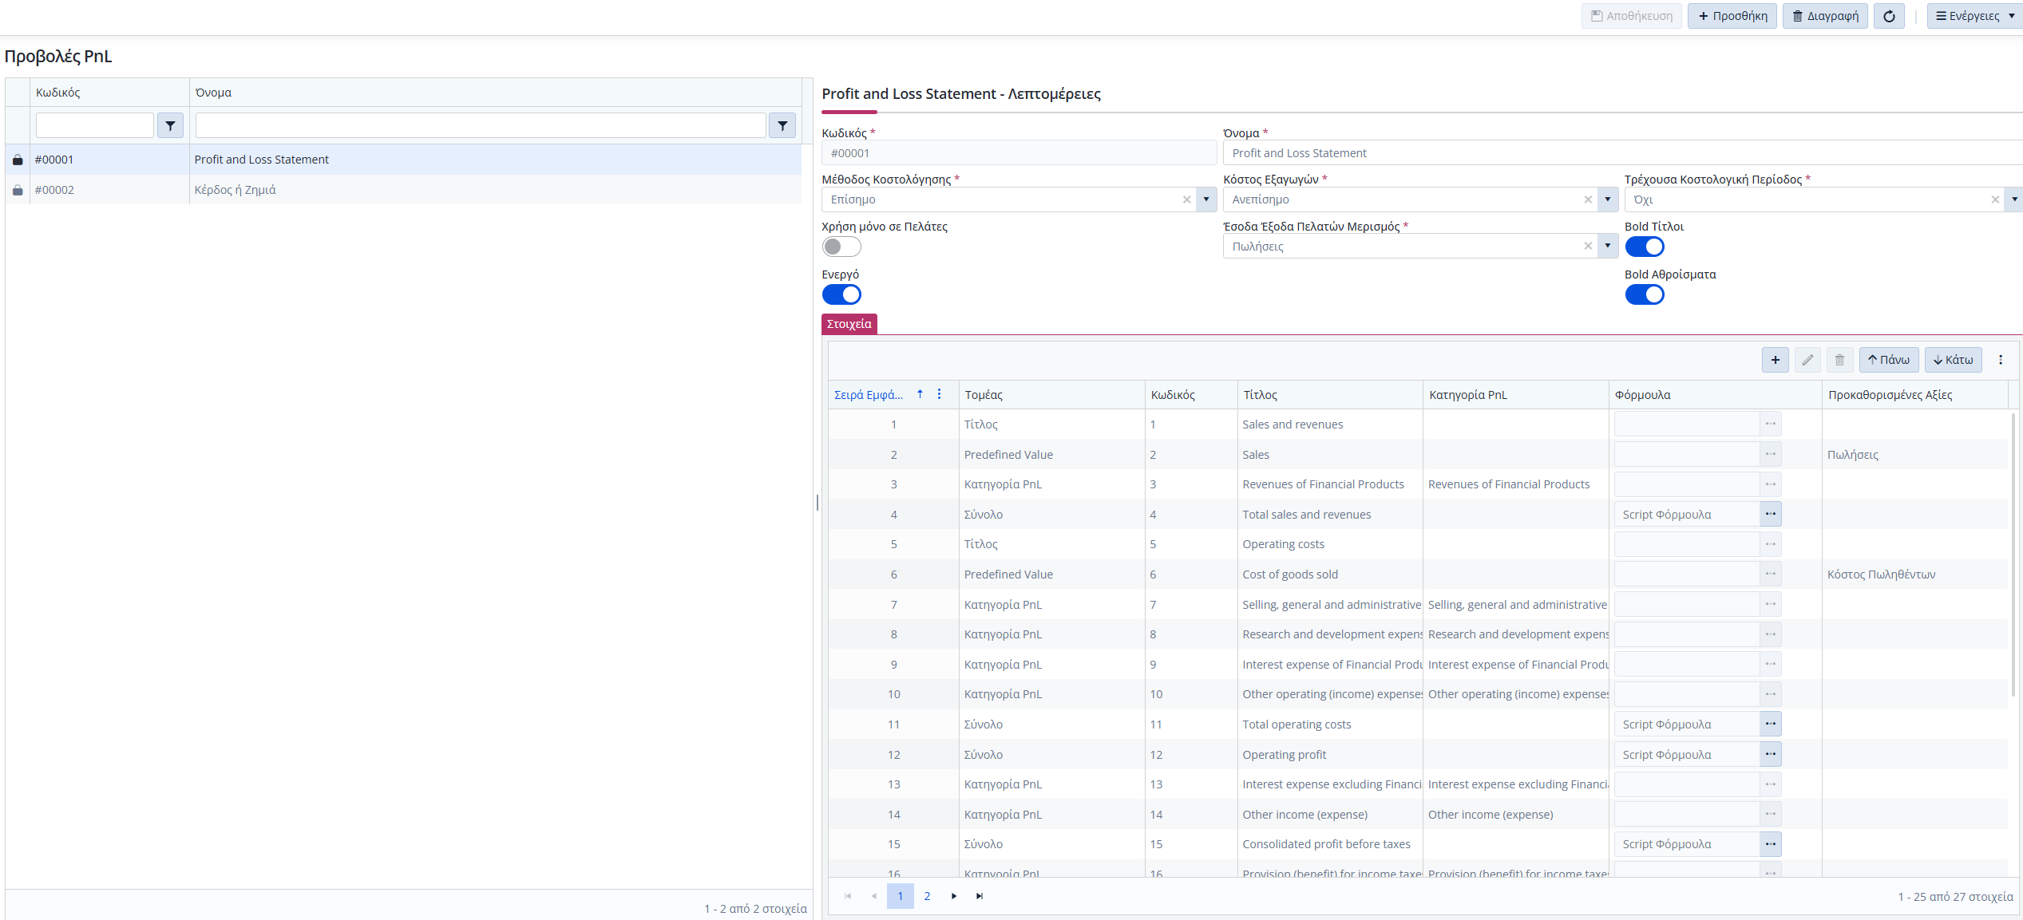Click the trash delete icon in Στοιχεία toolbar
2023x920 pixels.
(1839, 360)
